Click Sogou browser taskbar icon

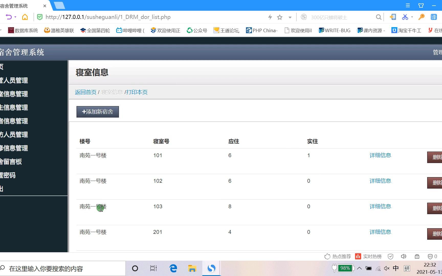[x=211, y=268]
